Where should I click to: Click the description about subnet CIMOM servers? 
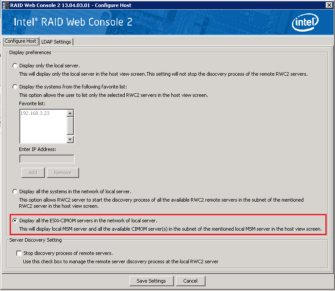point(170,229)
